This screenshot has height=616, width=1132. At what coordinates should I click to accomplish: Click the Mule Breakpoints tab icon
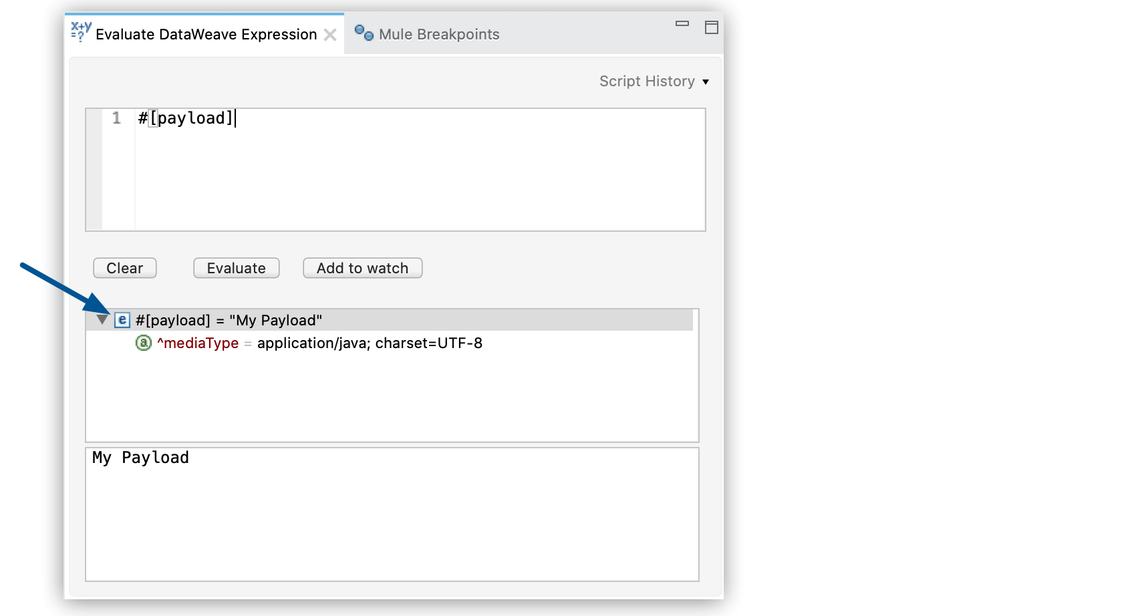pos(364,32)
